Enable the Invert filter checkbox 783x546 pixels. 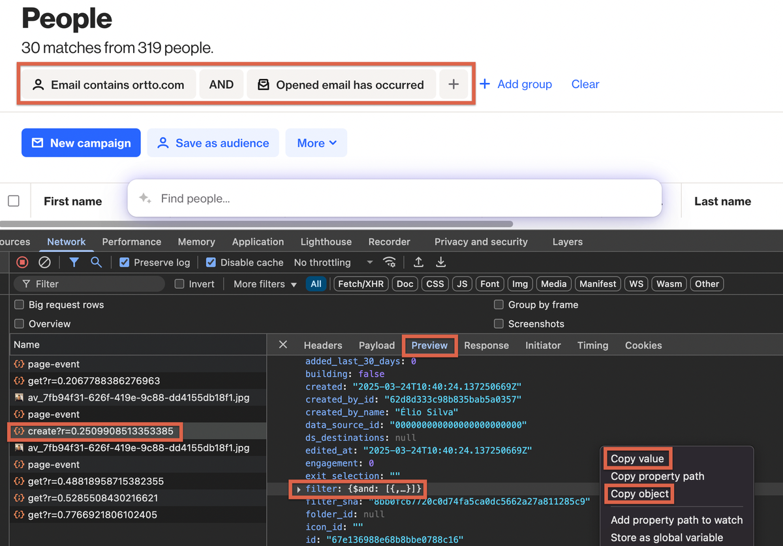click(179, 284)
